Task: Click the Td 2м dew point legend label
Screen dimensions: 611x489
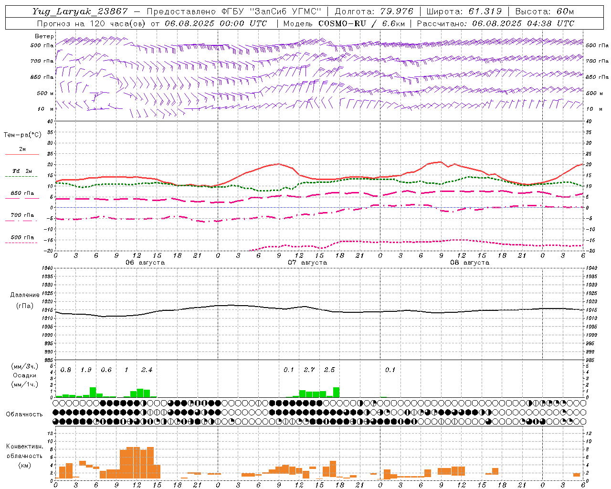Action: coord(22,171)
